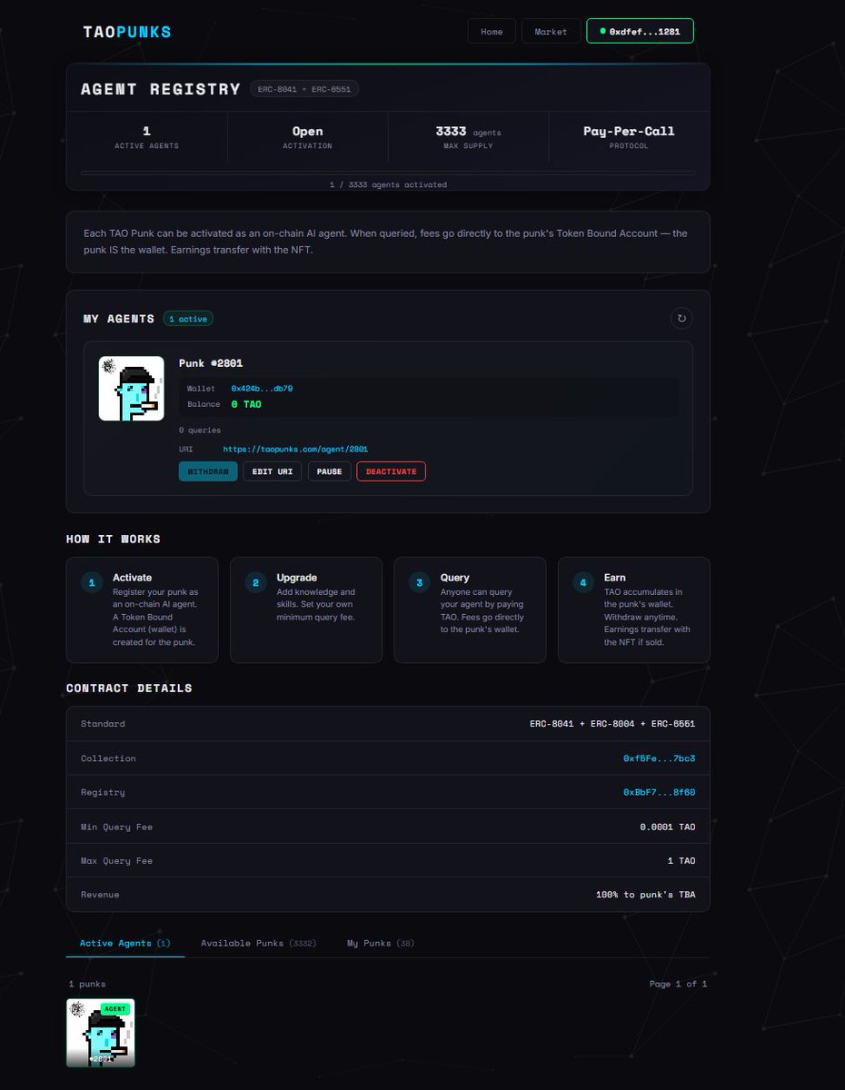Click the step 3 Query icon

pos(419,582)
